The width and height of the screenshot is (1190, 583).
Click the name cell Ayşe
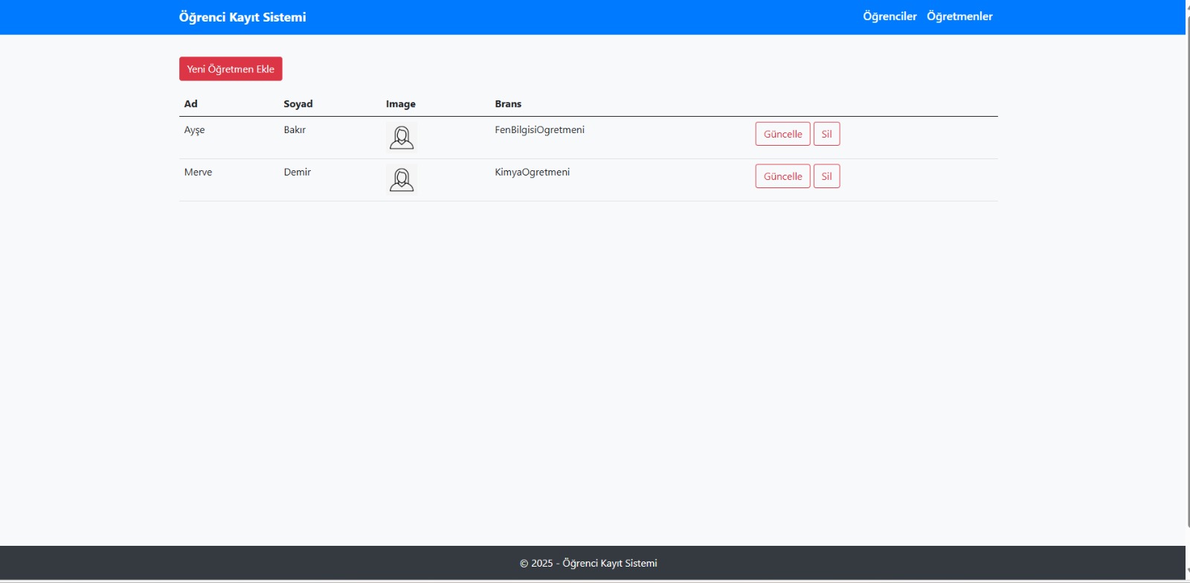click(x=194, y=130)
